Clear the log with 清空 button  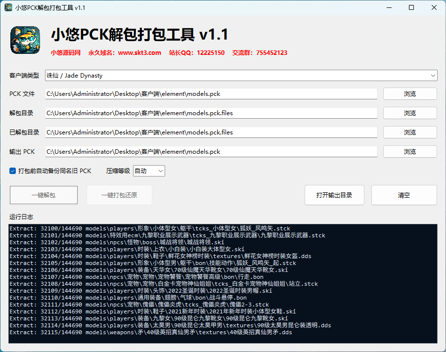(x=404, y=195)
